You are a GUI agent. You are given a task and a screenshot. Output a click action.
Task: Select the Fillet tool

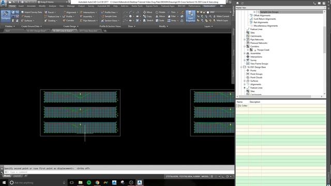tap(172, 17)
